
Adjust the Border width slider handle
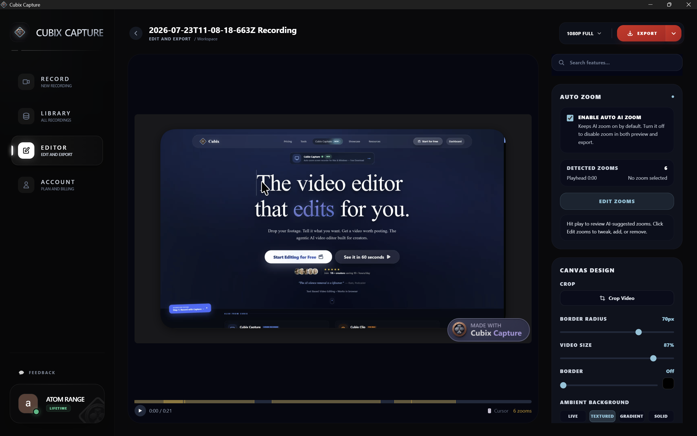(x=563, y=385)
